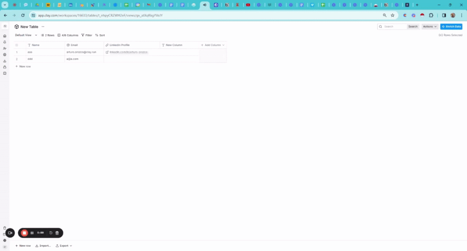Open the Email column header
The height and width of the screenshot is (251, 467).
point(84,45)
